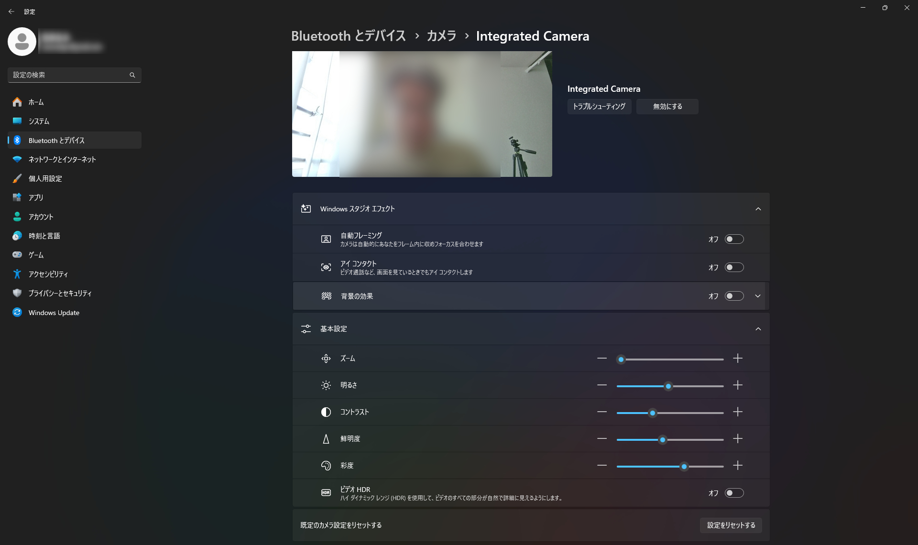Open カメラ from the breadcrumb path
The width and height of the screenshot is (918, 545).
click(x=441, y=36)
